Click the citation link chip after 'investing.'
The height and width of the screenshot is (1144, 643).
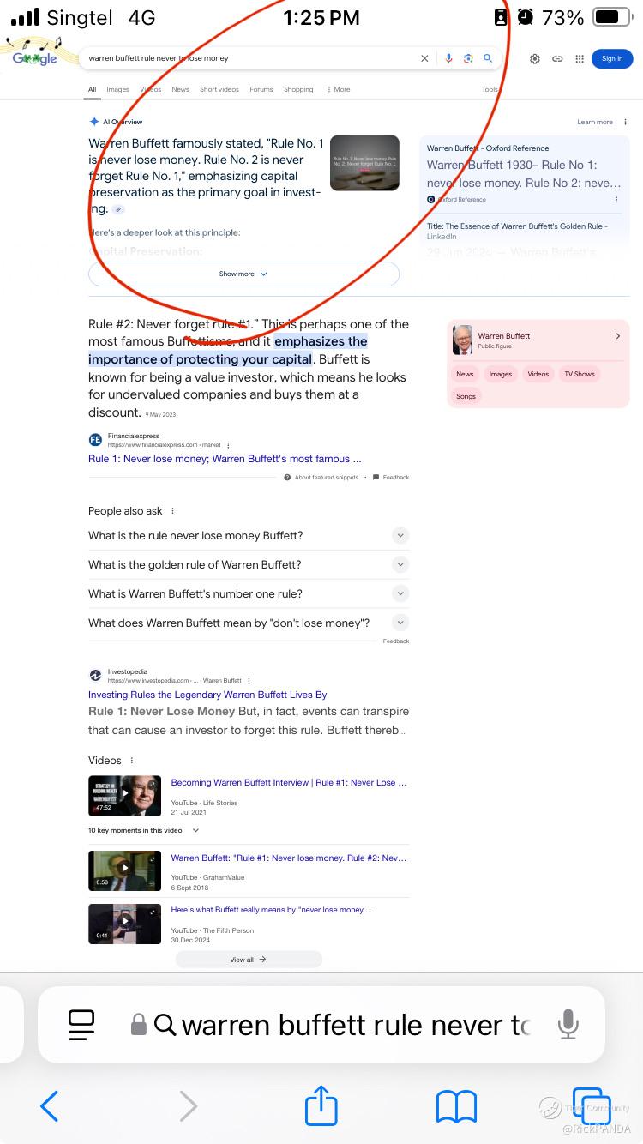point(119,209)
